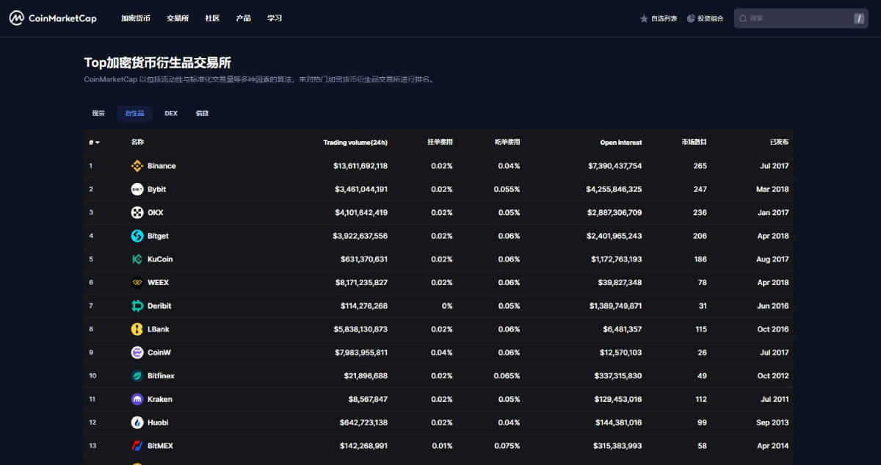Image resolution: width=881 pixels, height=465 pixels.
Task: Click the CoinMarketCap logo
Action: pyautogui.click(x=53, y=18)
